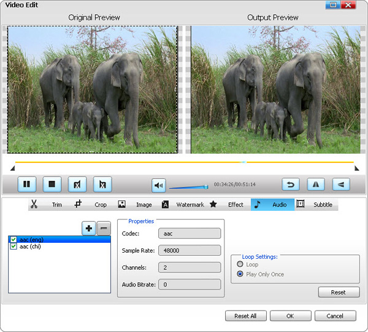Click the playback timeline progress bar

(185, 162)
